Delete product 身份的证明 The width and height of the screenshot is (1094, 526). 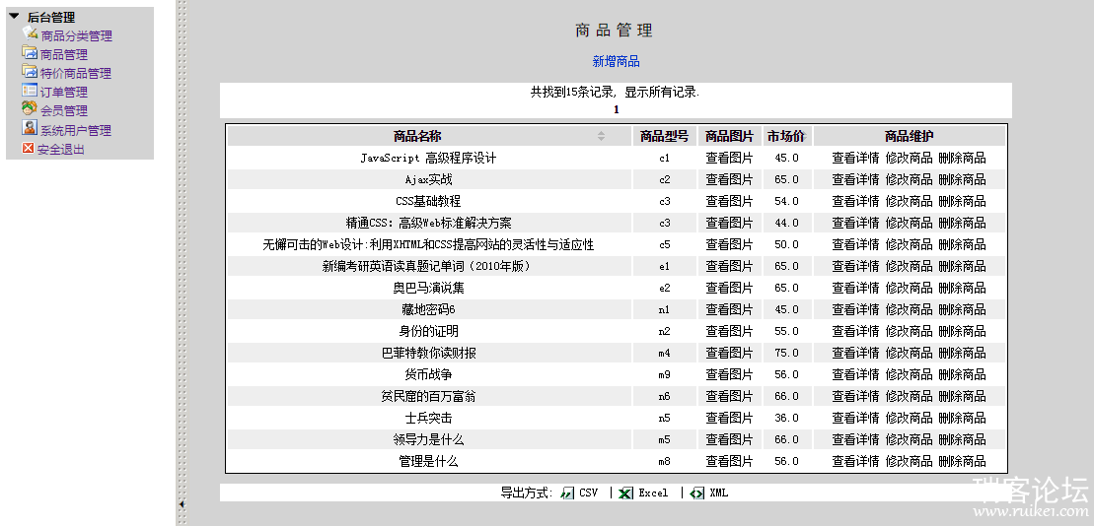(962, 331)
